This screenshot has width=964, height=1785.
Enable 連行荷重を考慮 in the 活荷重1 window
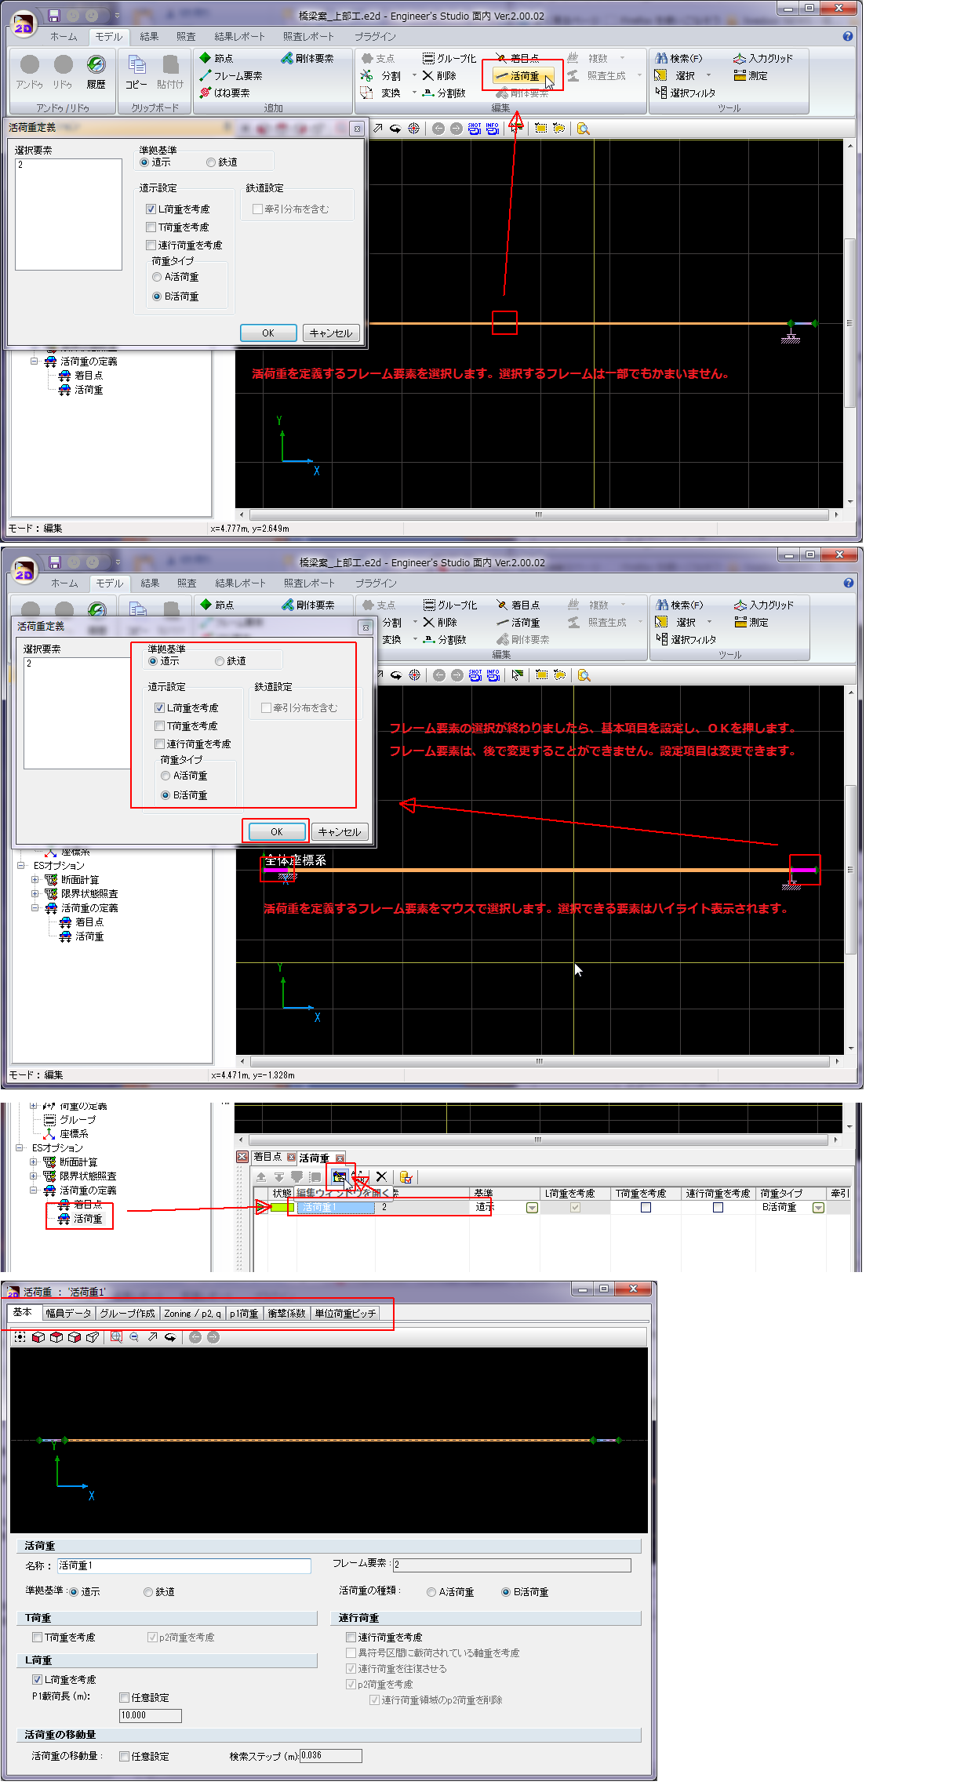[351, 1638]
